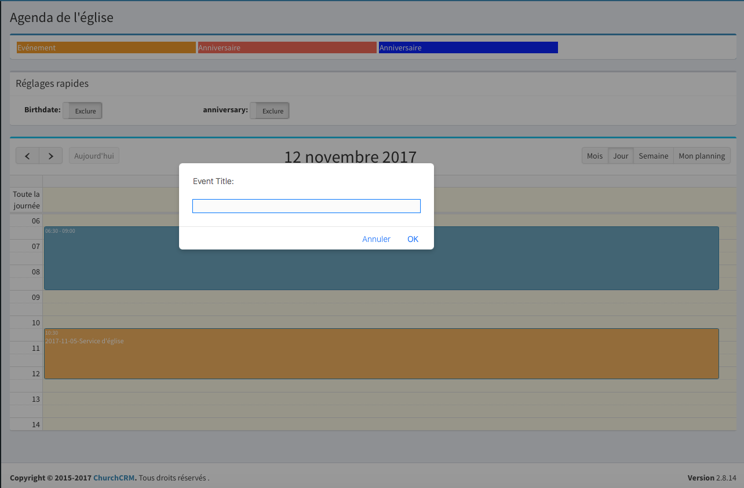This screenshot has width=744, height=488.
Task: Go to next day with right arrow
Action: point(51,156)
